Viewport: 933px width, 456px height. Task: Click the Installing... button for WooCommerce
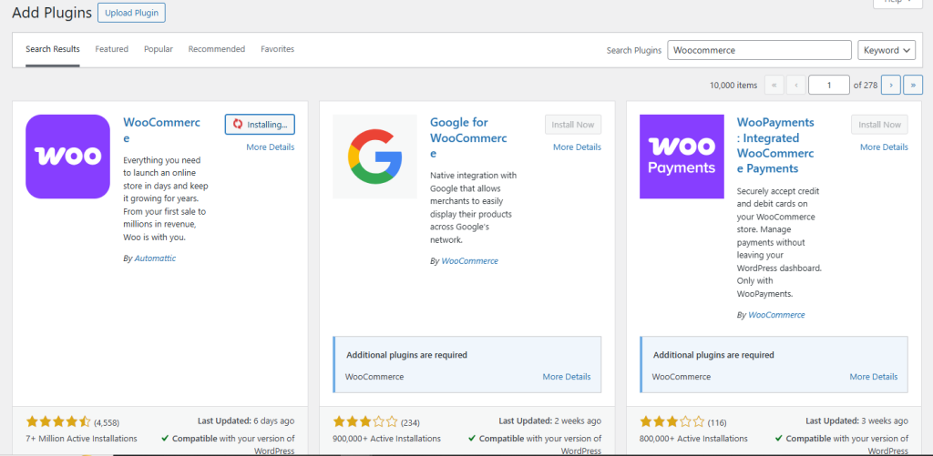pyautogui.click(x=260, y=125)
